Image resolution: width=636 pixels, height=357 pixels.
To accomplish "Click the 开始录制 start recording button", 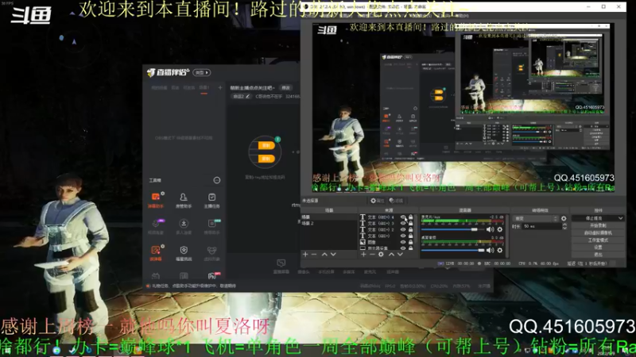I will click(x=599, y=225).
